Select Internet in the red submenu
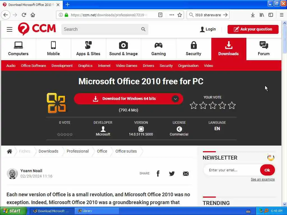 pyautogui.click(x=104, y=66)
